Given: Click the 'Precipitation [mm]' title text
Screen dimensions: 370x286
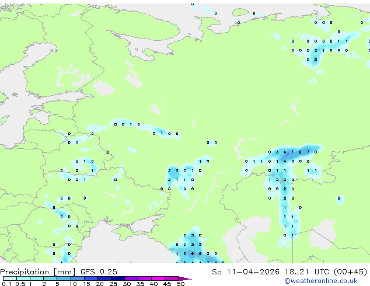Looking at the screenshot, I should click(x=37, y=272).
